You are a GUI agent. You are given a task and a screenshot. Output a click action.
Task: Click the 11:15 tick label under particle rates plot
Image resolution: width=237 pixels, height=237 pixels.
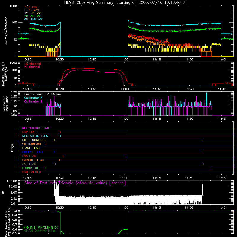pos(157,89)
